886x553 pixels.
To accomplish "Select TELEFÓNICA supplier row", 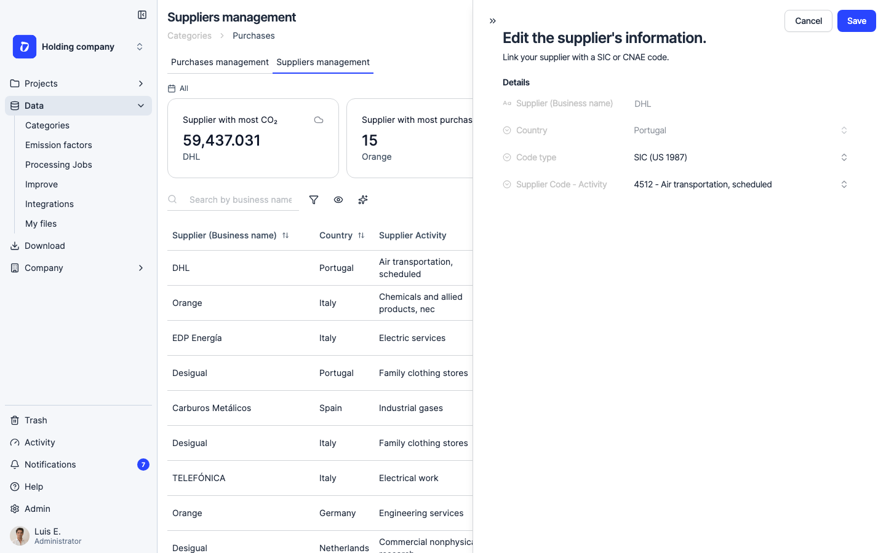I will tap(320, 478).
